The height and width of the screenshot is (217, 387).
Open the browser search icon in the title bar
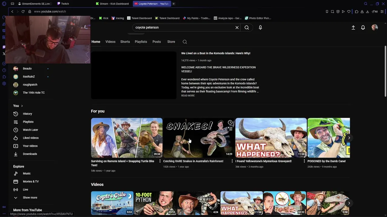[x=366, y=4]
